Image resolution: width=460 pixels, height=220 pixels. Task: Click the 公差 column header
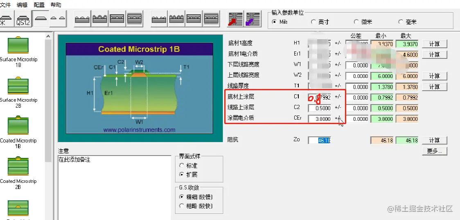[356, 36]
